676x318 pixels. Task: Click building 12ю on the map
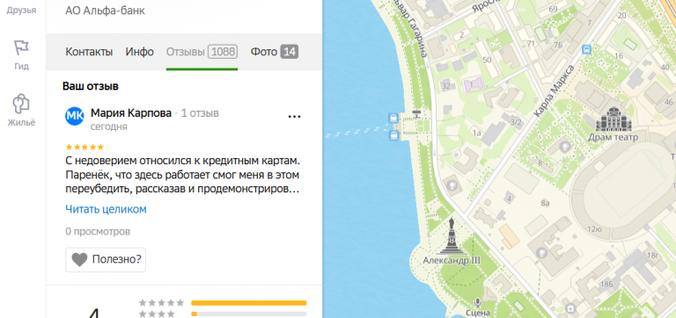(594, 228)
